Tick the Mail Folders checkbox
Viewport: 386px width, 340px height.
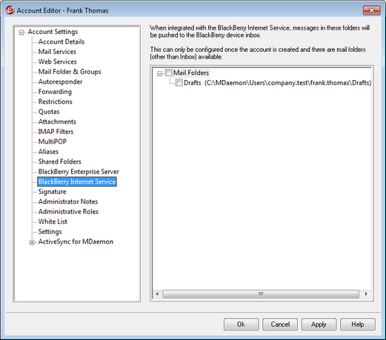168,73
